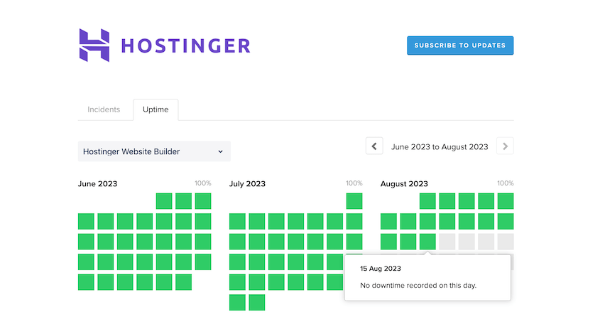Select the lone top-row square in July 2023
600x334 pixels.
click(354, 201)
